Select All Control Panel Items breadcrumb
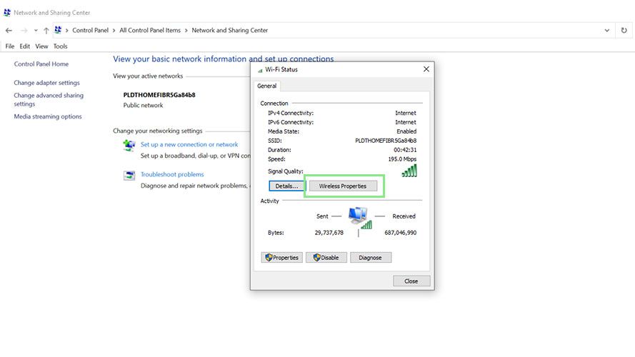 coord(150,31)
